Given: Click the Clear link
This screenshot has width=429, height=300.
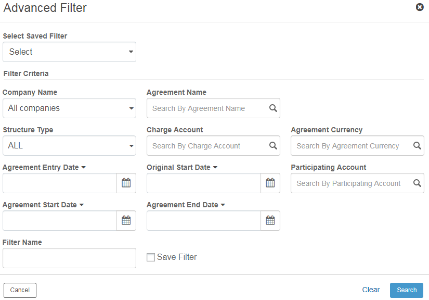Looking at the screenshot, I should 371,290.
